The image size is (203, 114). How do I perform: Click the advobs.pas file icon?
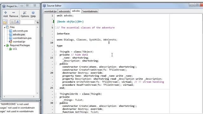coord(10,35)
